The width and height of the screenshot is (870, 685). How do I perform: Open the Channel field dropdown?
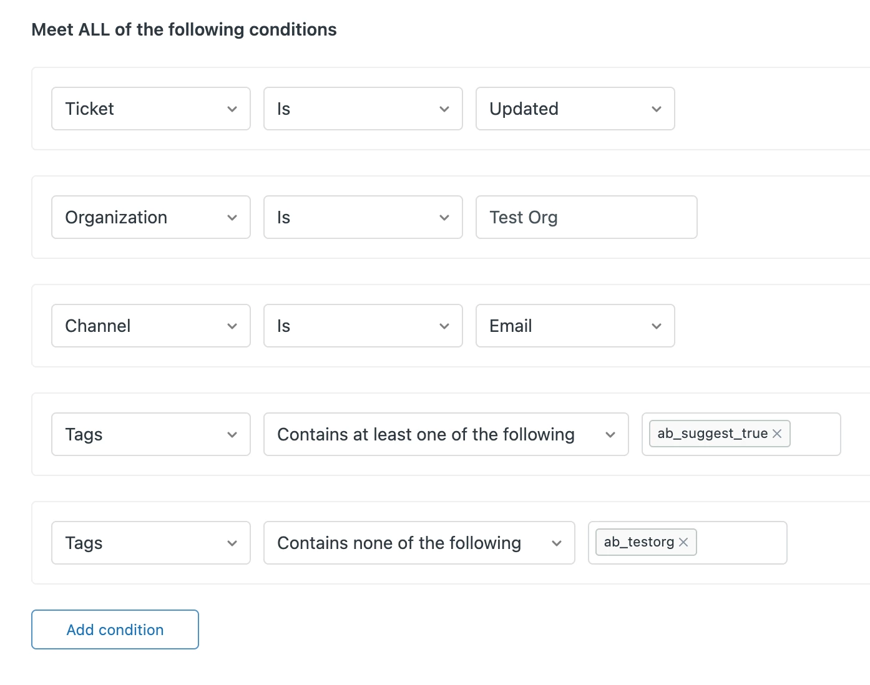[x=150, y=326]
